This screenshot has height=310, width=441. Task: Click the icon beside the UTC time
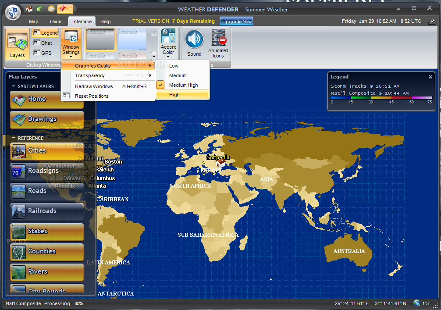pos(431,21)
